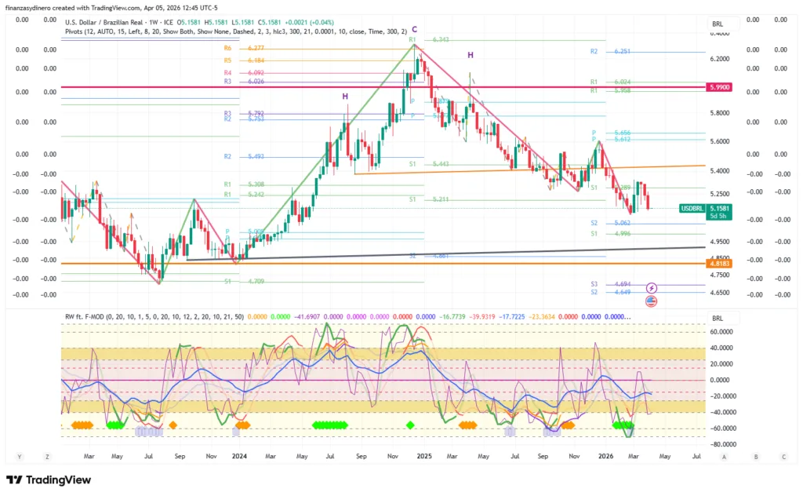Click the purple lightning event icon
803x496 pixels.
pyautogui.click(x=651, y=288)
